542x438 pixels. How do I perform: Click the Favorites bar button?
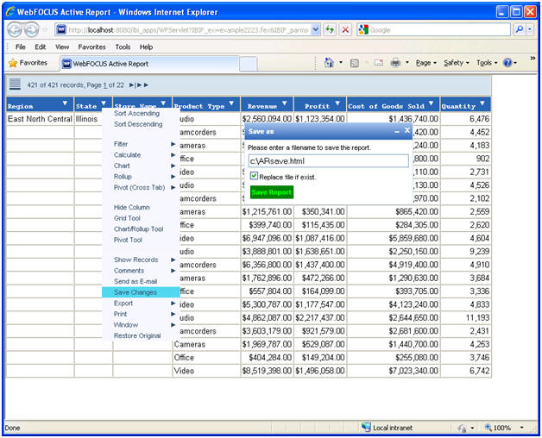point(28,63)
